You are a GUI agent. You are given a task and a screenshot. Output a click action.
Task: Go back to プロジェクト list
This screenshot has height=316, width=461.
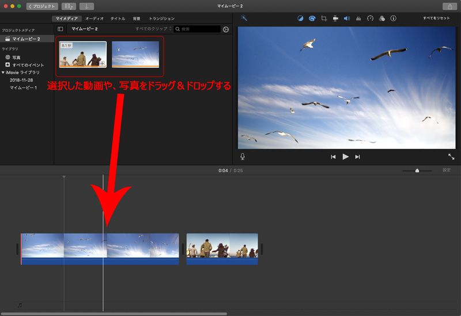click(x=42, y=6)
